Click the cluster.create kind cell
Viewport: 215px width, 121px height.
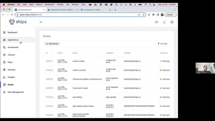78,61
